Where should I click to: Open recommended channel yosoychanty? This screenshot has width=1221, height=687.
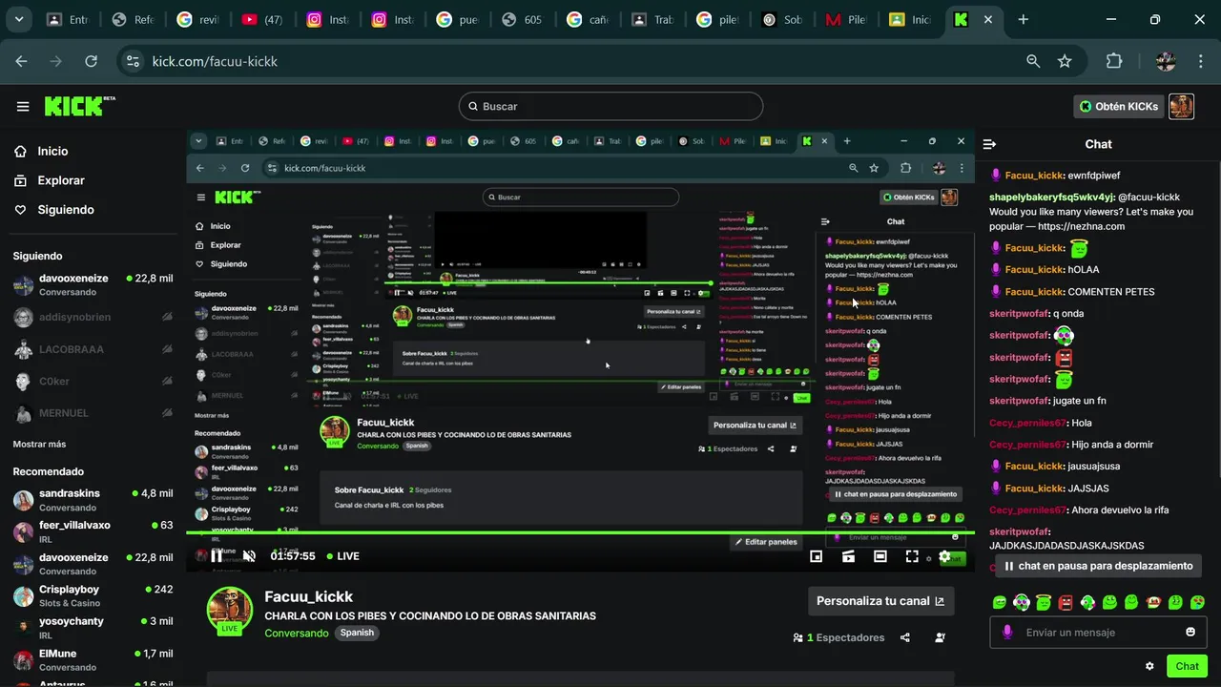93,627
